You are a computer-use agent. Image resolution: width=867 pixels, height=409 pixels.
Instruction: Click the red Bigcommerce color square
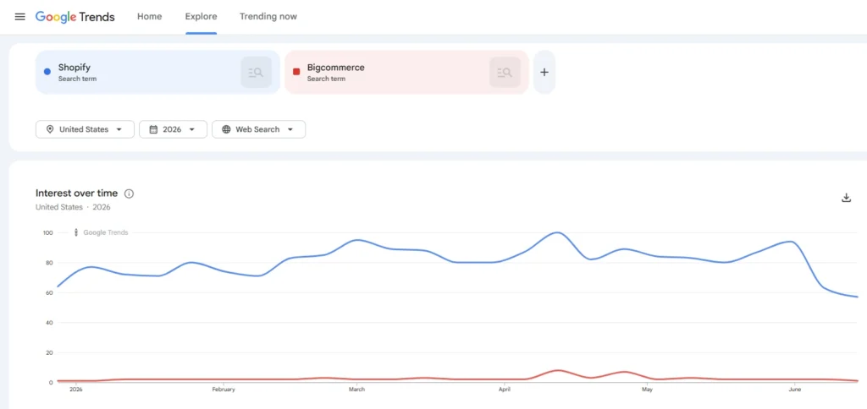click(296, 71)
